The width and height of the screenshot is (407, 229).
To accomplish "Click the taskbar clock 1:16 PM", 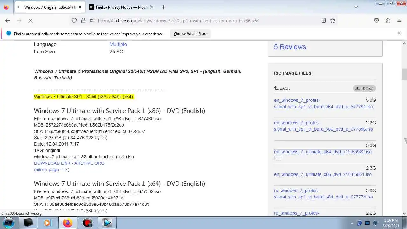I will 391,223.
